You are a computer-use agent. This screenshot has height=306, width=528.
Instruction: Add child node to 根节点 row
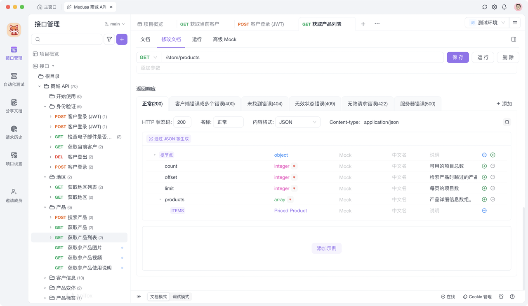[x=493, y=155]
